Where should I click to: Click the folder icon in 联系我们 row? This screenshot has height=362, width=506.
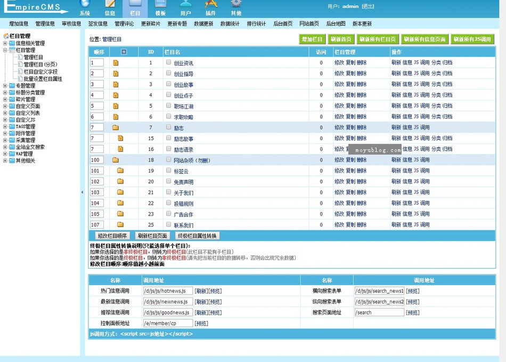coord(120,224)
